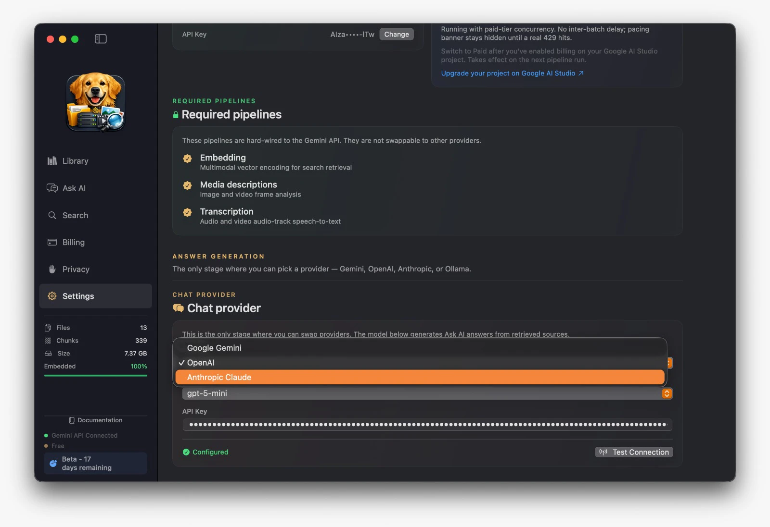The image size is (770, 527).
Task: Open the Documentation link
Action: [x=95, y=420]
